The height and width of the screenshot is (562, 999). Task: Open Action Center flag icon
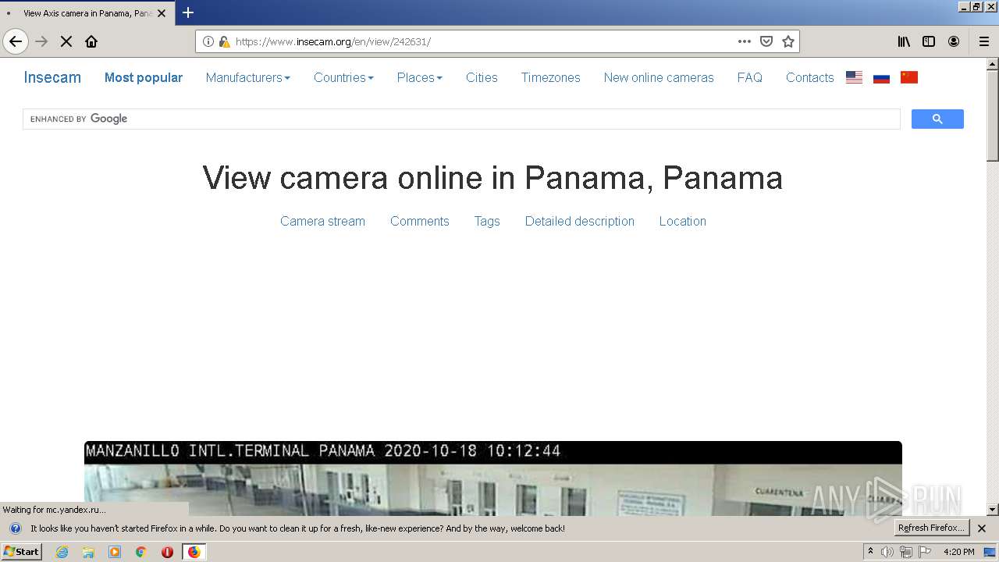point(925,552)
